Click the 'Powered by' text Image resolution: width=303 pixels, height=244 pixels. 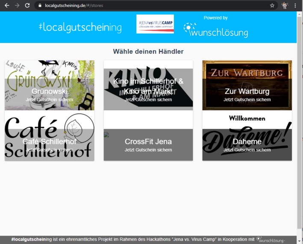coord(216,18)
